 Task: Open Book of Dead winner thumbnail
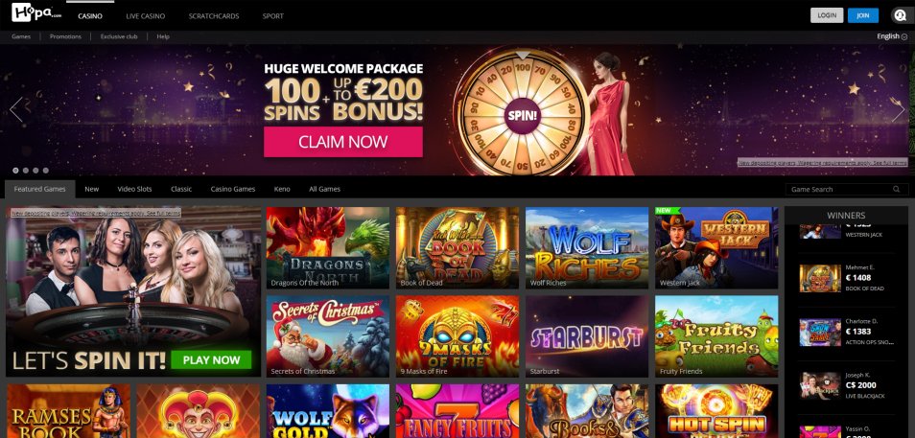[x=820, y=278]
